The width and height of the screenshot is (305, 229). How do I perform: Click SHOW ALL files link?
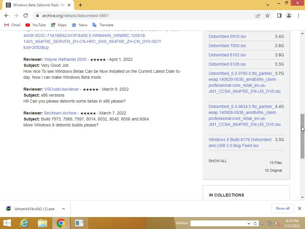pyautogui.click(x=218, y=161)
